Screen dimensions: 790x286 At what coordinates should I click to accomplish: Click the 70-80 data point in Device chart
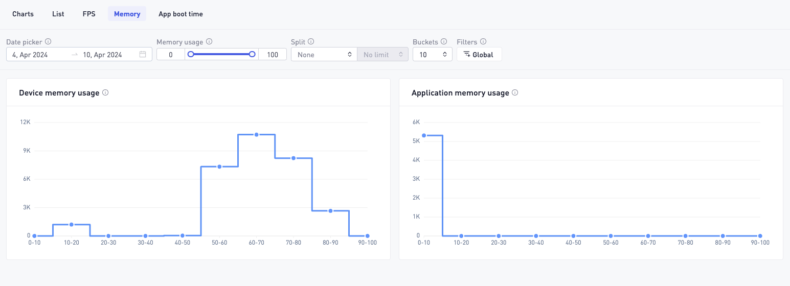coord(294,158)
